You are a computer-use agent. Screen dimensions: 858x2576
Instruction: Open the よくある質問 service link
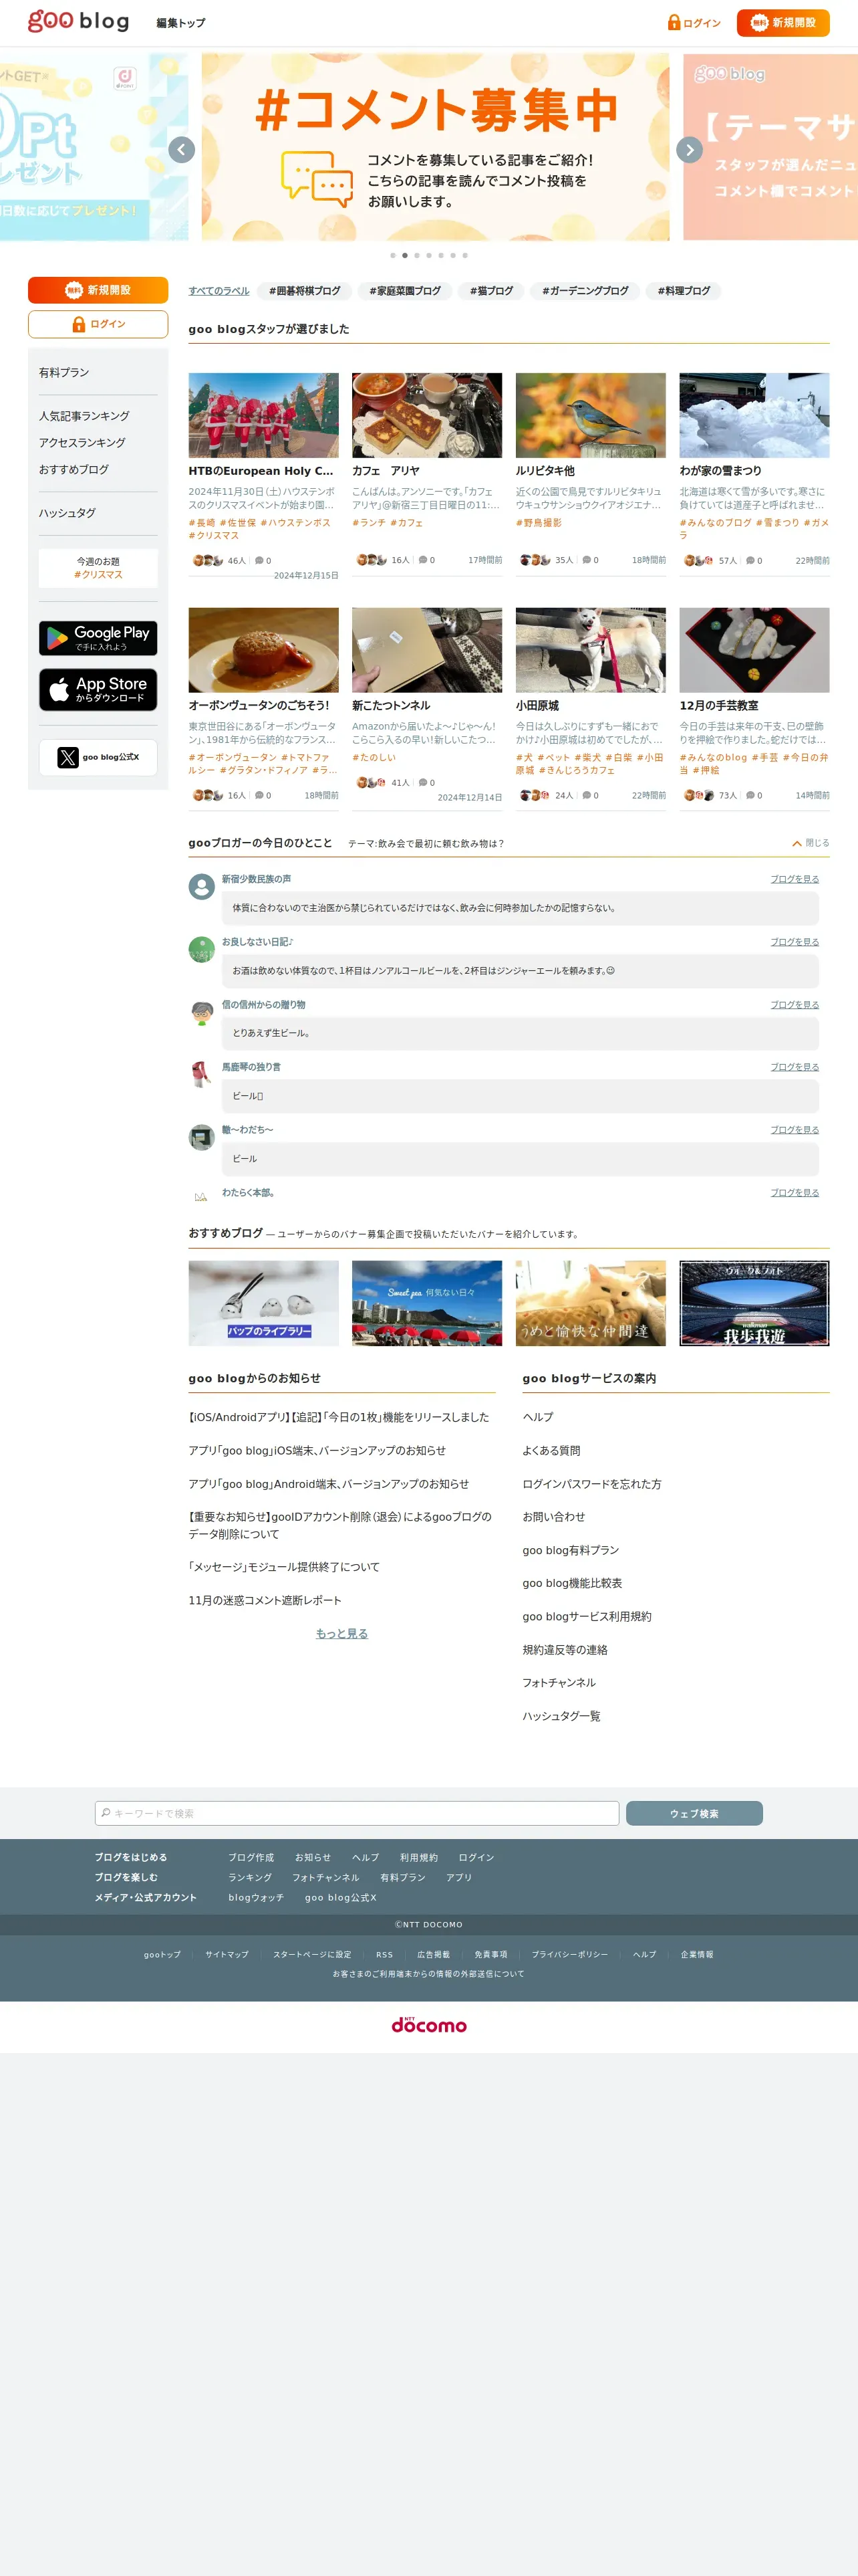click(551, 1450)
